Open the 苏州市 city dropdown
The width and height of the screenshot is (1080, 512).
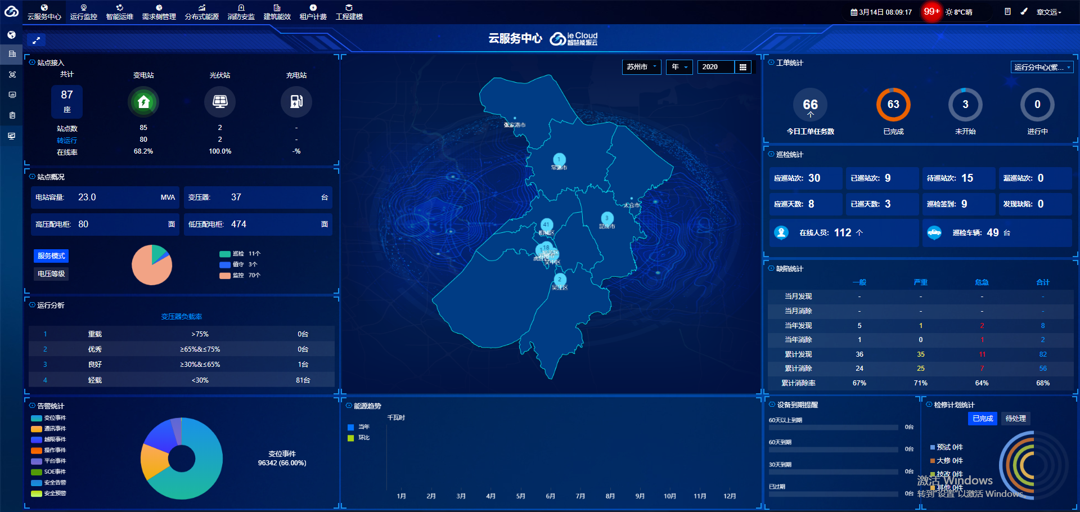pyautogui.click(x=641, y=67)
